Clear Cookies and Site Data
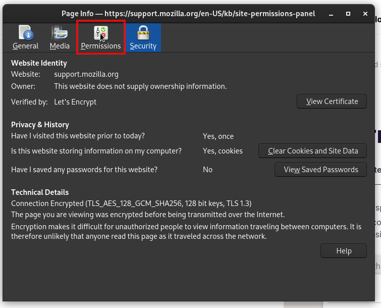 pyautogui.click(x=312, y=151)
